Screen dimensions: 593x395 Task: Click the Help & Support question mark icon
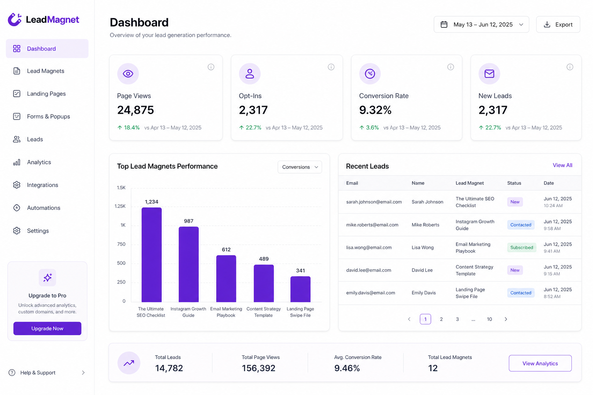[12, 373]
